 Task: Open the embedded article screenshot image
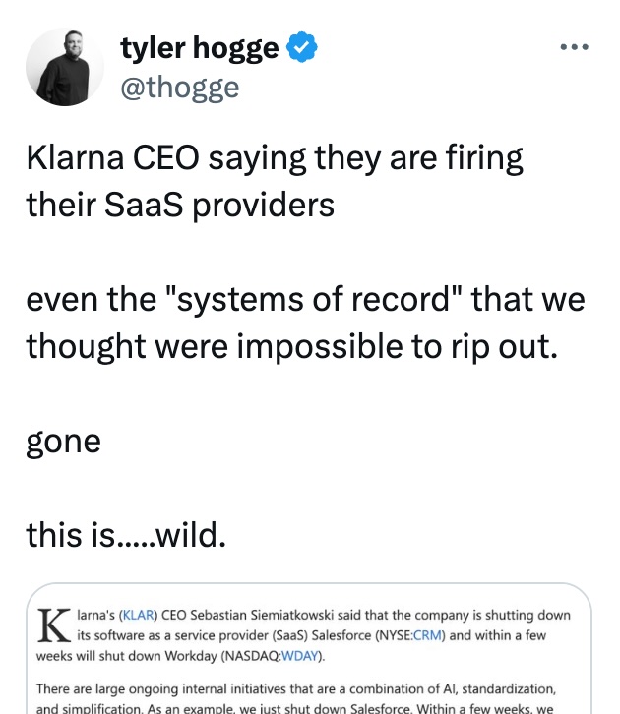click(309, 648)
